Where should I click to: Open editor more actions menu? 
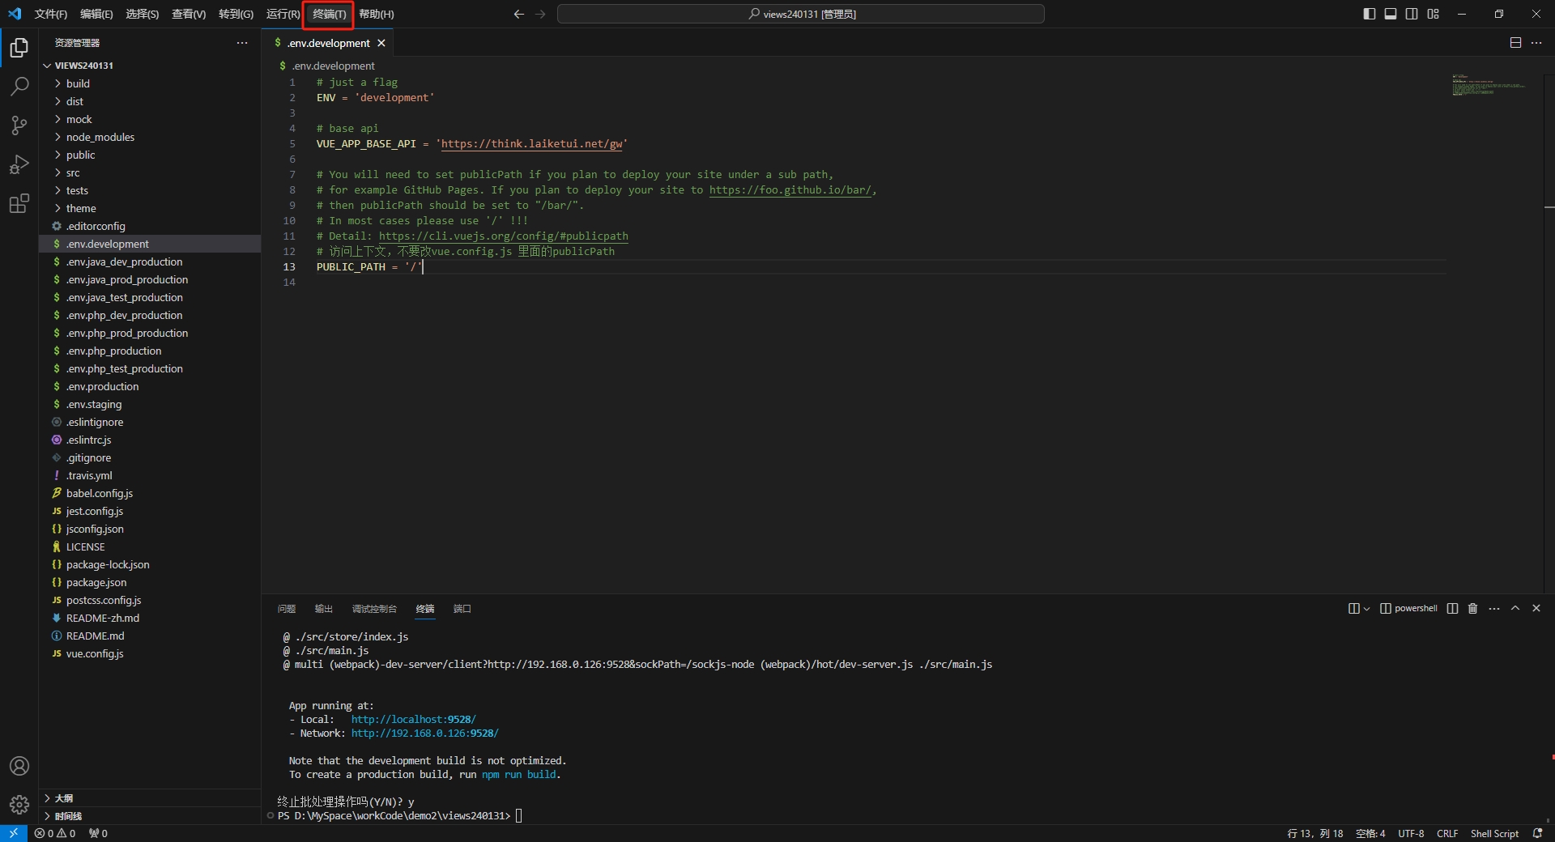tap(1536, 43)
